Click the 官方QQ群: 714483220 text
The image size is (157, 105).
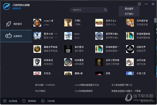[45, 85]
